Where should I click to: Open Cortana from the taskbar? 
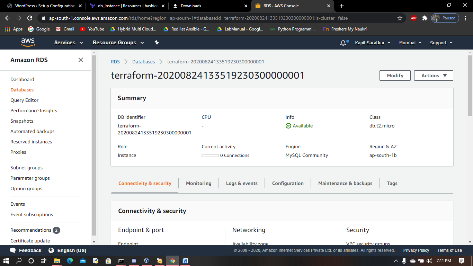click(x=31, y=261)
